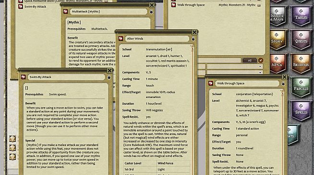Image resolution: width=314 pixels, height=175 pixels.
Task: Click the orange edit pencil icon beside All
Action: pyautogui.click(x=261, y=60)
